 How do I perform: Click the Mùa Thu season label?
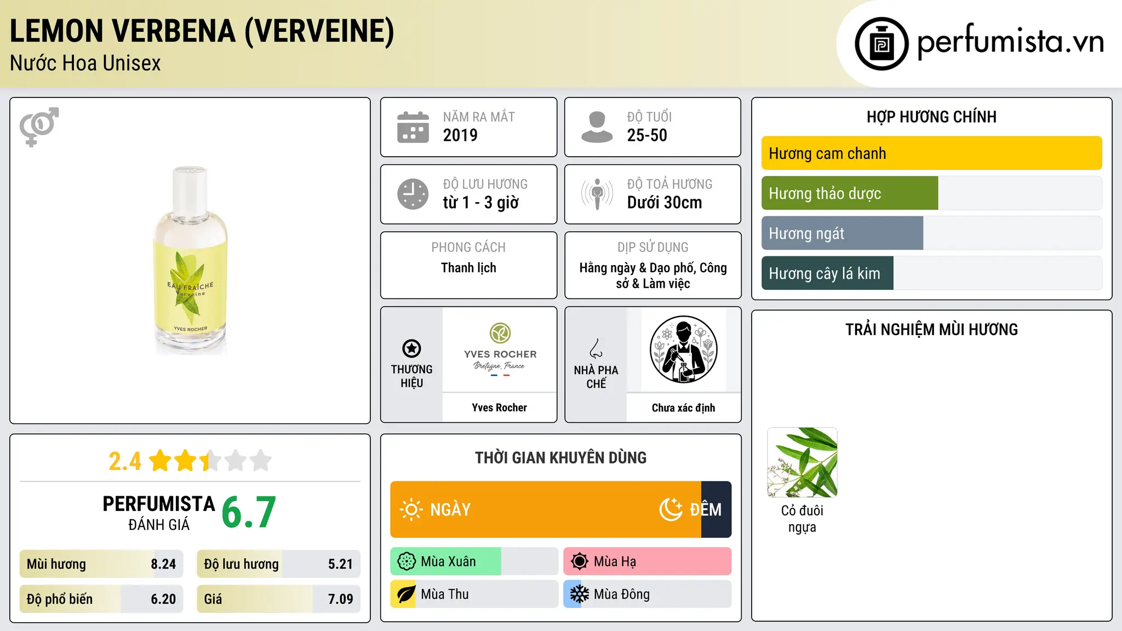445,594
